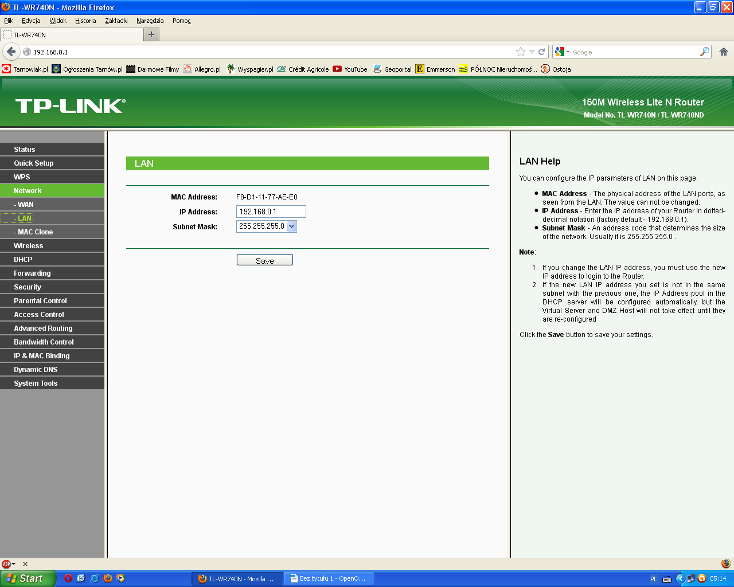Open the DHCP sidebar section
This screenshot has height=587, width=734.
23,260
